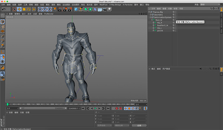
Task: Expand the Hip_R joint
Action: (x=153, y=23)
